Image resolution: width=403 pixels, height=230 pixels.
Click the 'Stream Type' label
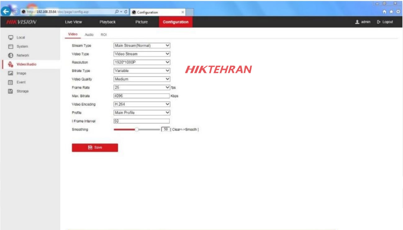81,46
